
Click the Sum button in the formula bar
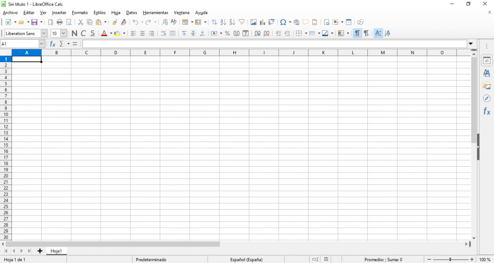pyautogui.click(x=61, y=43)
